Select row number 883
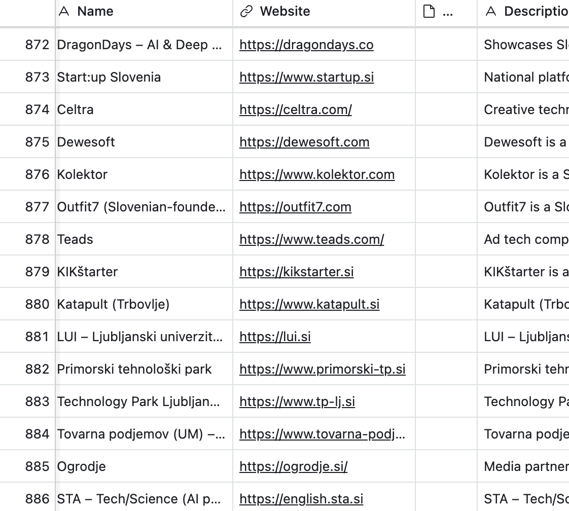Screen dimensions: 569x511 tap(37, 401)
